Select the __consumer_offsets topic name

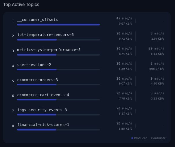point(38,20)
